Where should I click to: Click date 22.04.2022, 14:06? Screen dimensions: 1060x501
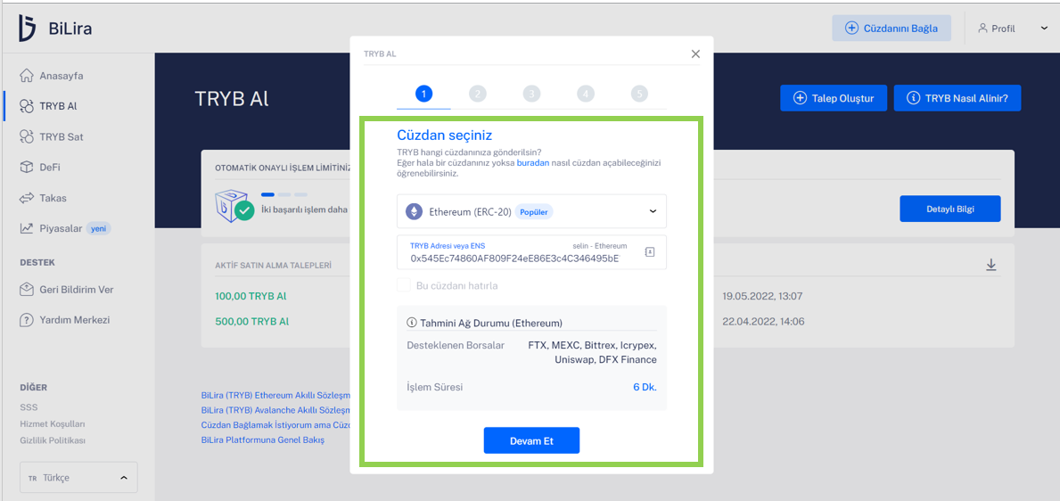[x=763, y=321]
